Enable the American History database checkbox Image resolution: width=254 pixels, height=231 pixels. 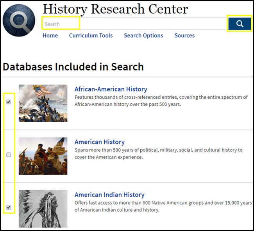tap(9, 155)
